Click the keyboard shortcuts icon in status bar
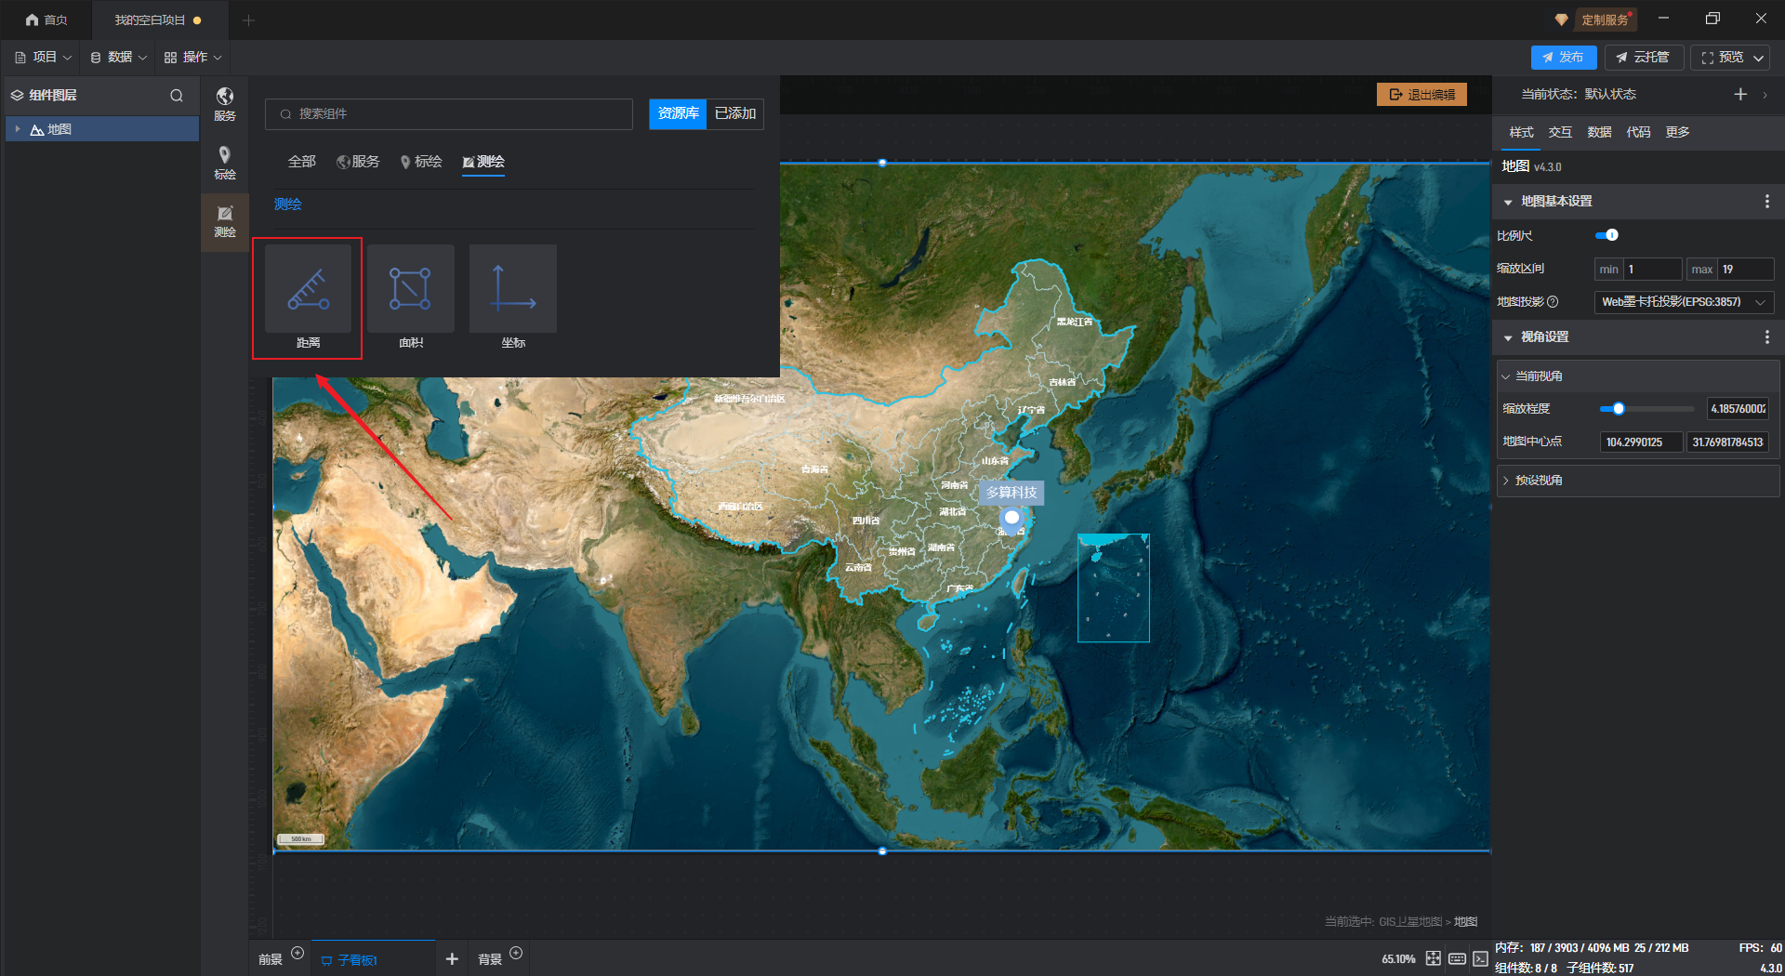 pyautogui.click(x=1457, y=958)
